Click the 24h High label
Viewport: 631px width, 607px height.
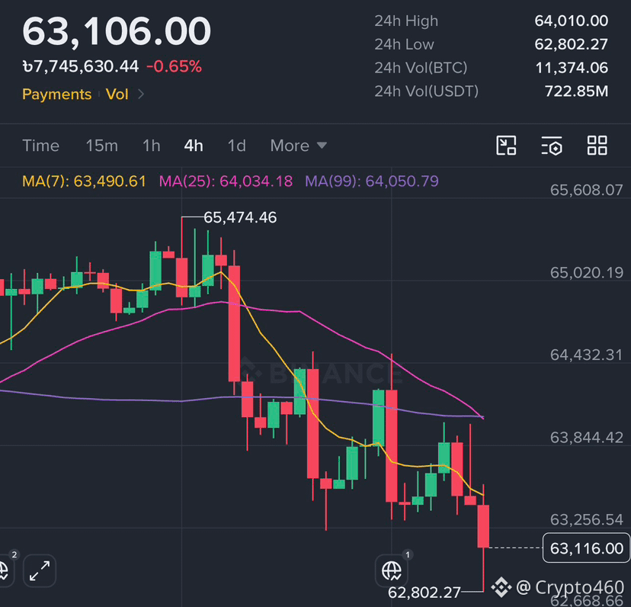(406, 21)
